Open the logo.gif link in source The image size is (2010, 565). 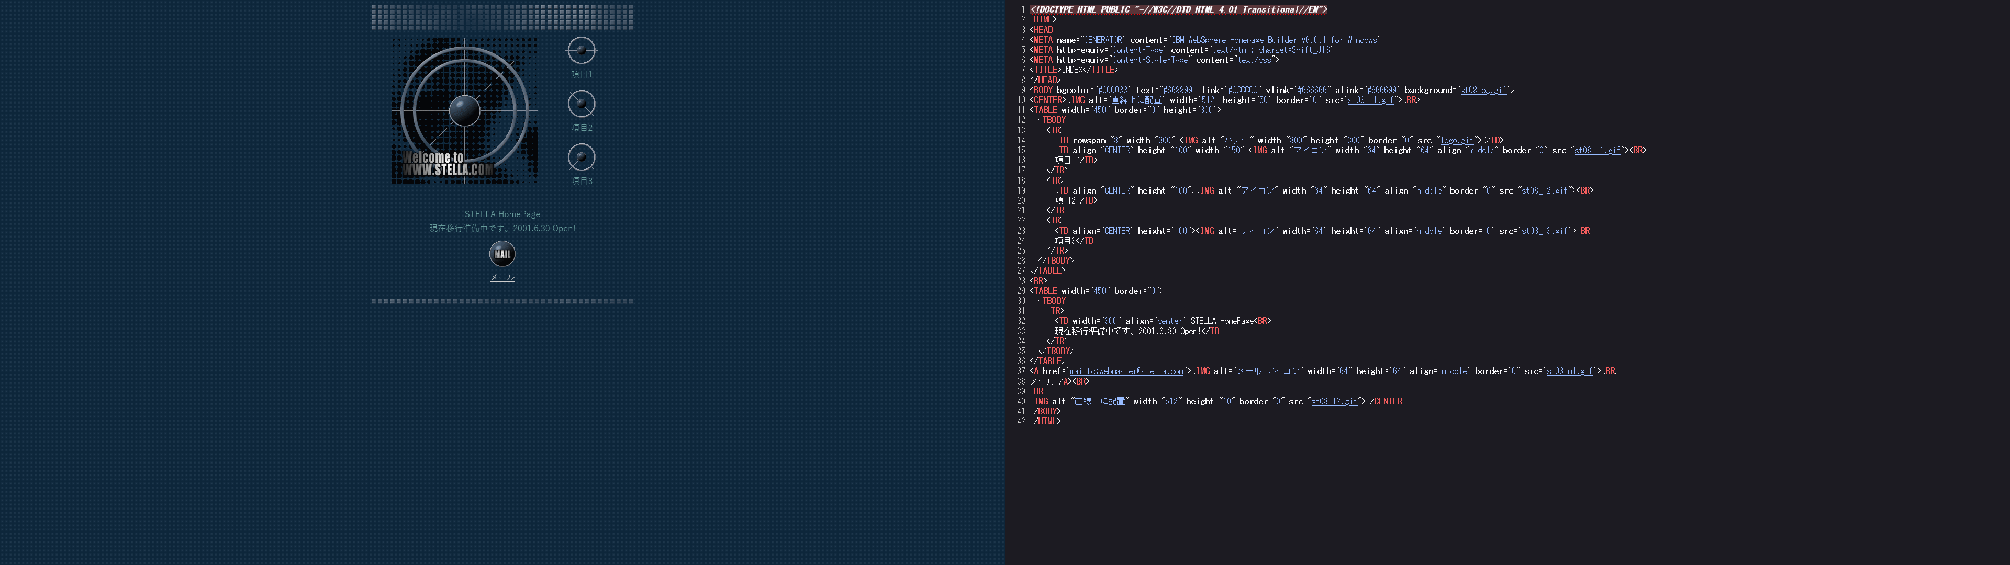pyautogui.click(x=1458, y=141)
